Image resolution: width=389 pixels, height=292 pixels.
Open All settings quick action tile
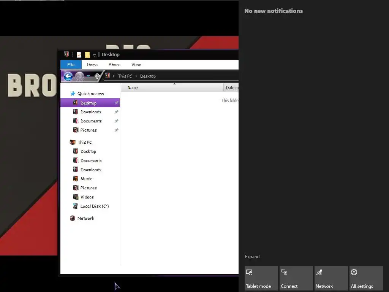366,278
